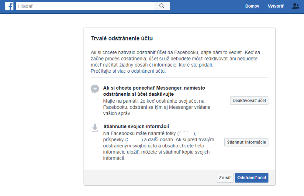Click Zrušiť to cancel deletion
The image size is (304, 196).
pyautogui.click(x=225, y=178)
